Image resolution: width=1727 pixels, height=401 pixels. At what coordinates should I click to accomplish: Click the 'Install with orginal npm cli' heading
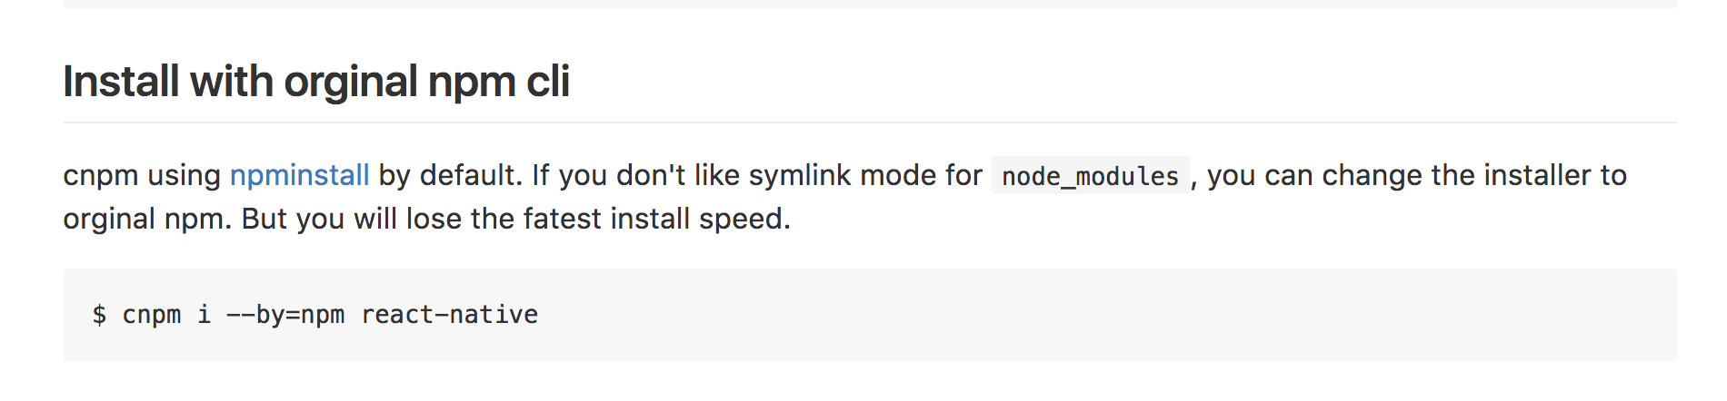click(316, 82)
